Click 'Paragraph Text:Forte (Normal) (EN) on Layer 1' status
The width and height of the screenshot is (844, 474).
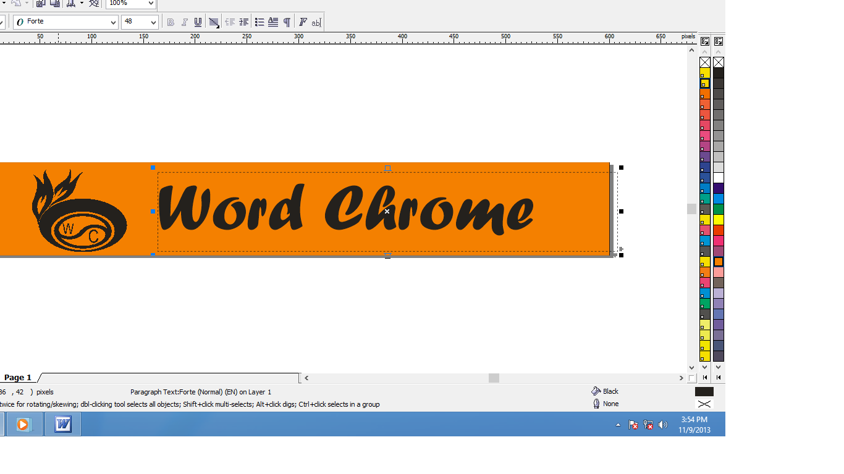pos(201,392)
